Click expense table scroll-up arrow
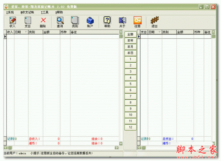 (x=214, y=32)
